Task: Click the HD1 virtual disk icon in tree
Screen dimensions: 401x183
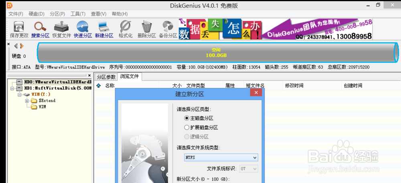Action: coord(19,88)
